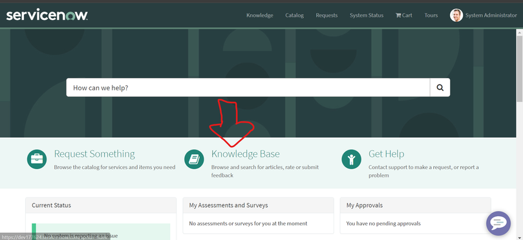Go to Requests in the header

click(x=326, y=15)
